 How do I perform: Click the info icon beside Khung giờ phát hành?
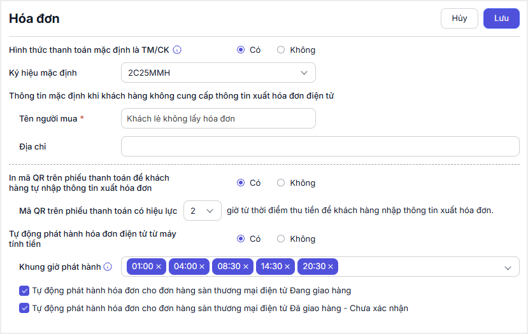(x=108, y=267)
